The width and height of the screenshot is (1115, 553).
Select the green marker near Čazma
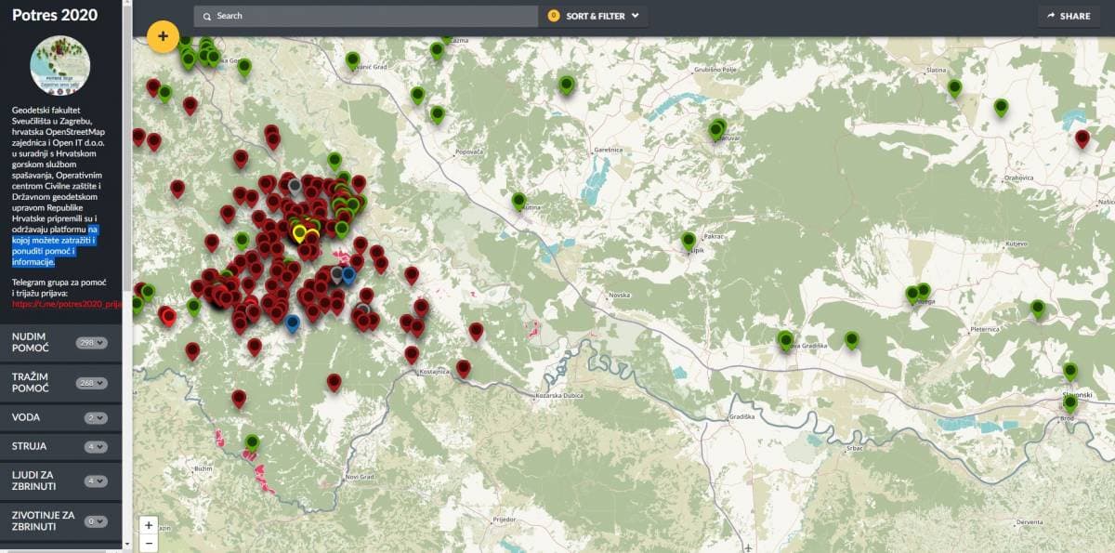[x=437, y=50]
